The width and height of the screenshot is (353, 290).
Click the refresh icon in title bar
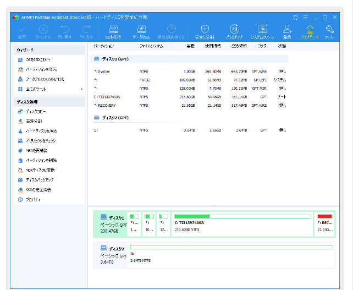pyautogui.click(x=296, y=18)
